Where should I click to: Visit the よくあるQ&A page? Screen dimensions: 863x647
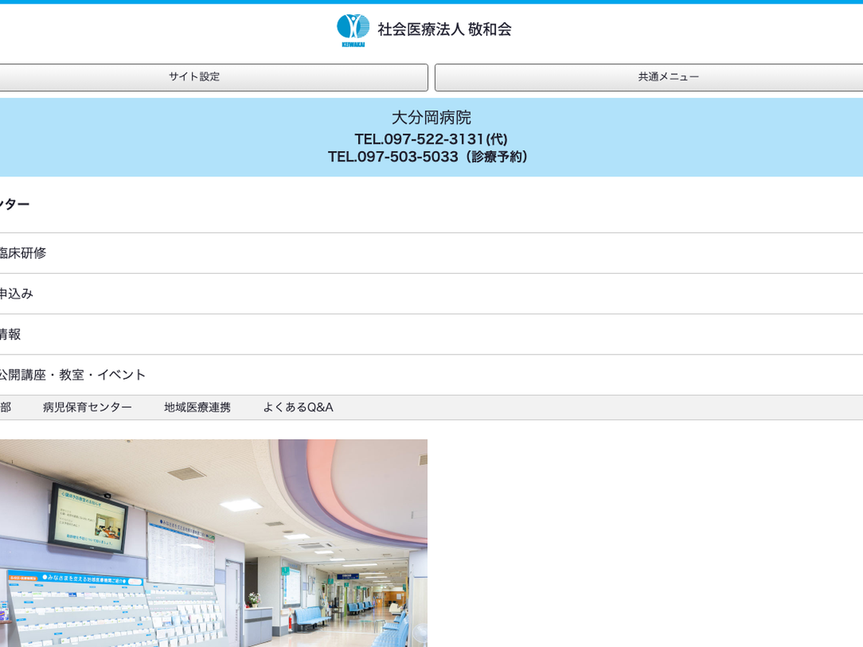(x=298, y=408)
